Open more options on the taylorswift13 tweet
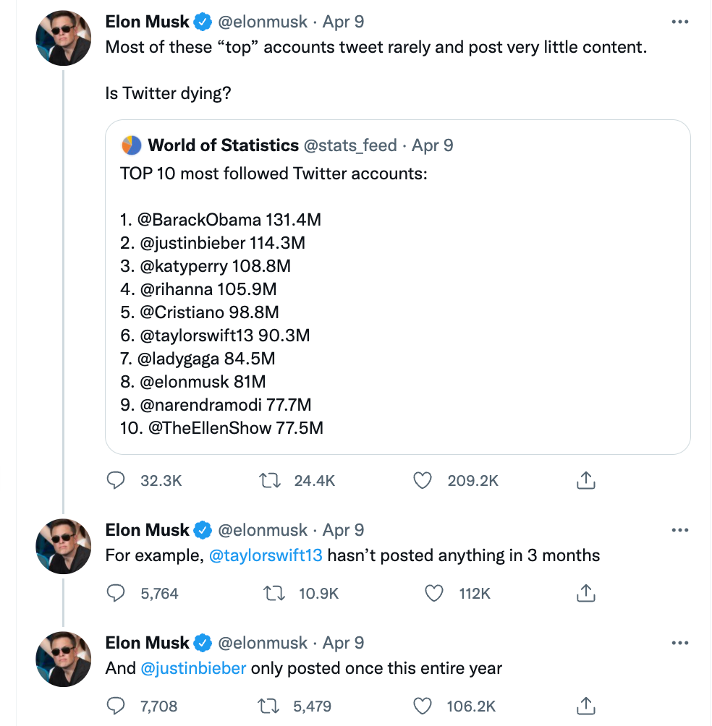Image resolution: width=712 pixels, height=726 pixels. tap(679, 530)
